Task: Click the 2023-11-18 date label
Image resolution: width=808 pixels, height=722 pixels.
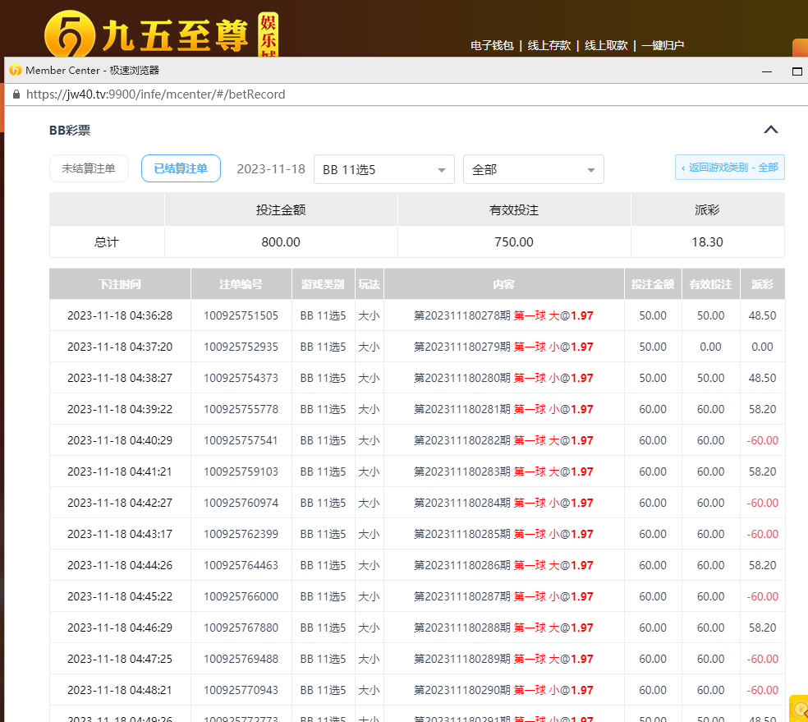Action: 271,169
